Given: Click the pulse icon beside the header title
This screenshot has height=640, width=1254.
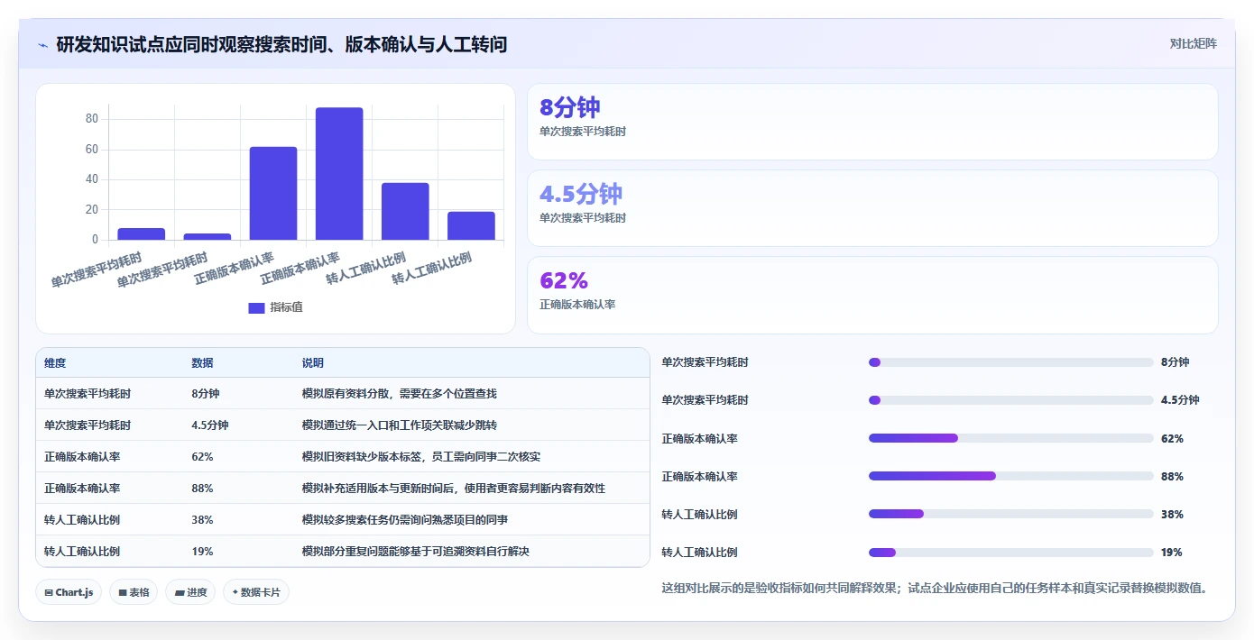Looking at the screenshot, I should pos(42,45).
